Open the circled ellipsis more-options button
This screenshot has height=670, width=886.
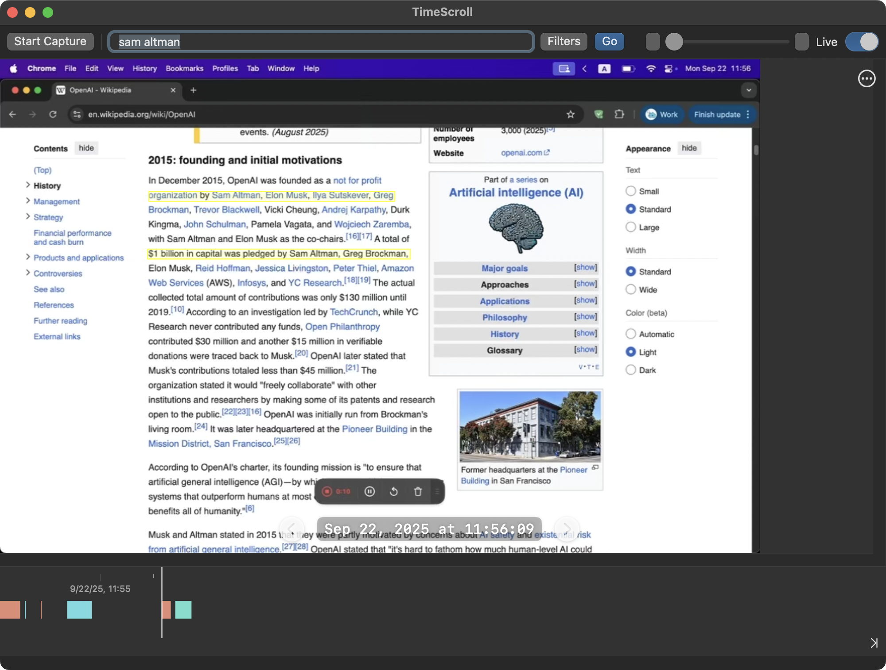pyautogui.click(x=867, y=79)
